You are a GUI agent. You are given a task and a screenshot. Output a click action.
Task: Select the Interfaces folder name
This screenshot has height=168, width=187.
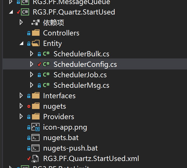pyautogui.click(x=59, y=96)
